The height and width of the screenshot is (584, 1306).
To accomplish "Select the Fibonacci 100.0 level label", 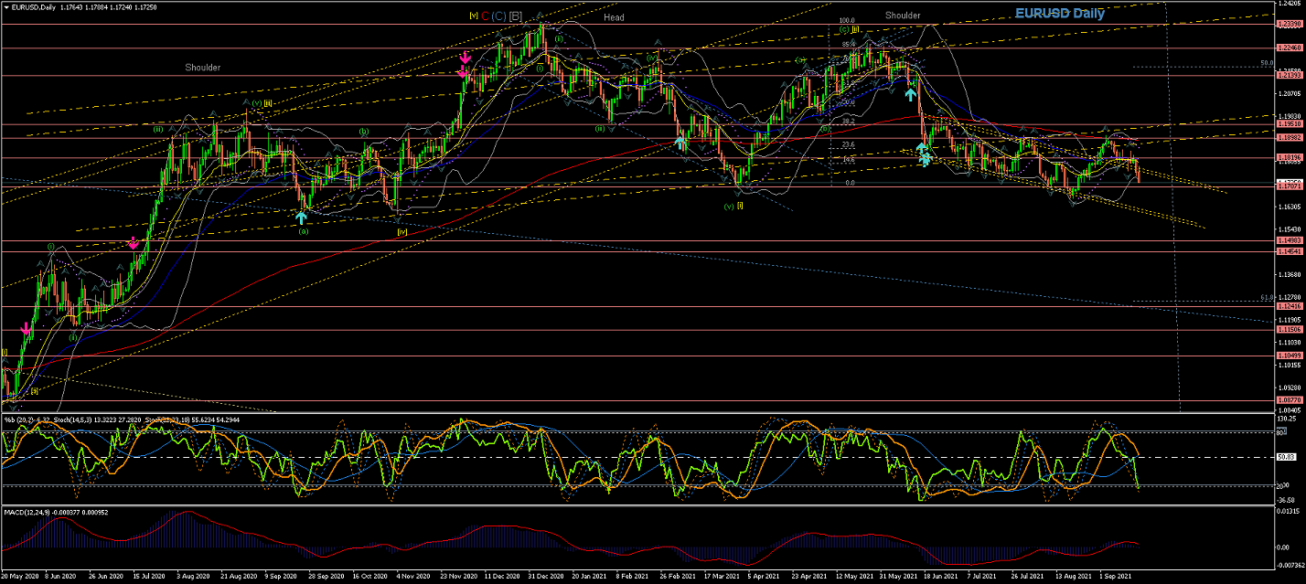I will click(846, 20).
